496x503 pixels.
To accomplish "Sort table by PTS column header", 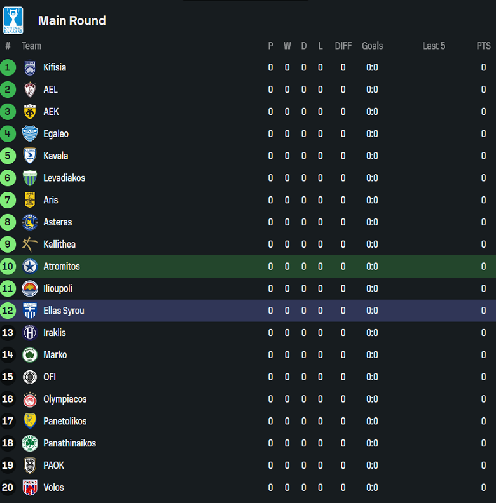I will coord(483,46).
